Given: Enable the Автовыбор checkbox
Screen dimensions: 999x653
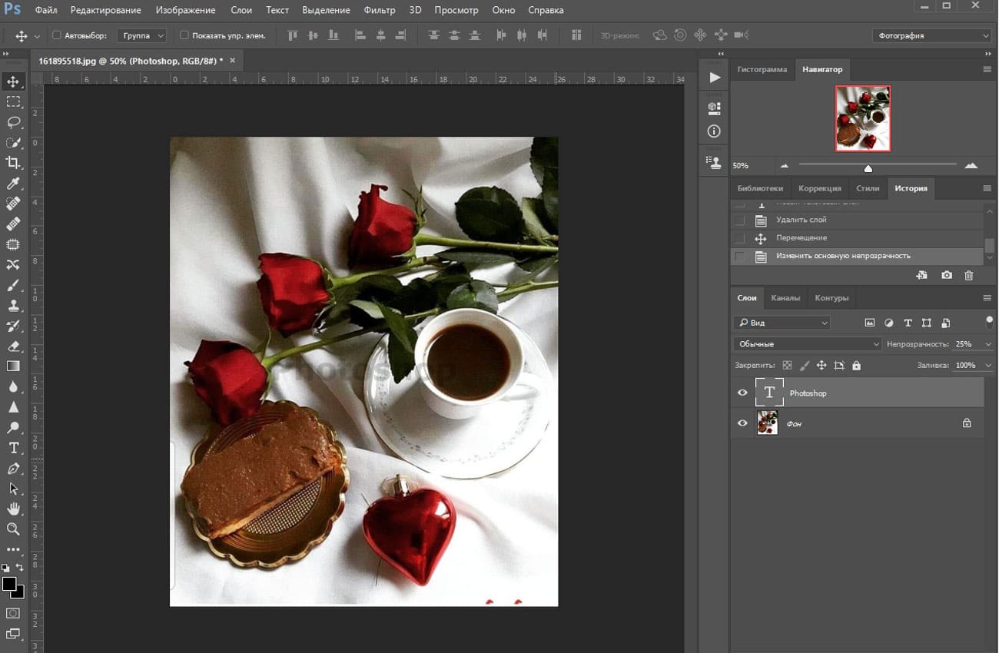Looking at the screenshot, I should point(57,35).
